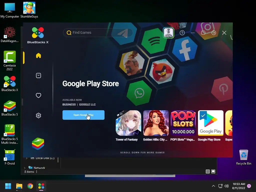
Task: Expand Network node in File Explorer
Action: click(x=25, y=168)
